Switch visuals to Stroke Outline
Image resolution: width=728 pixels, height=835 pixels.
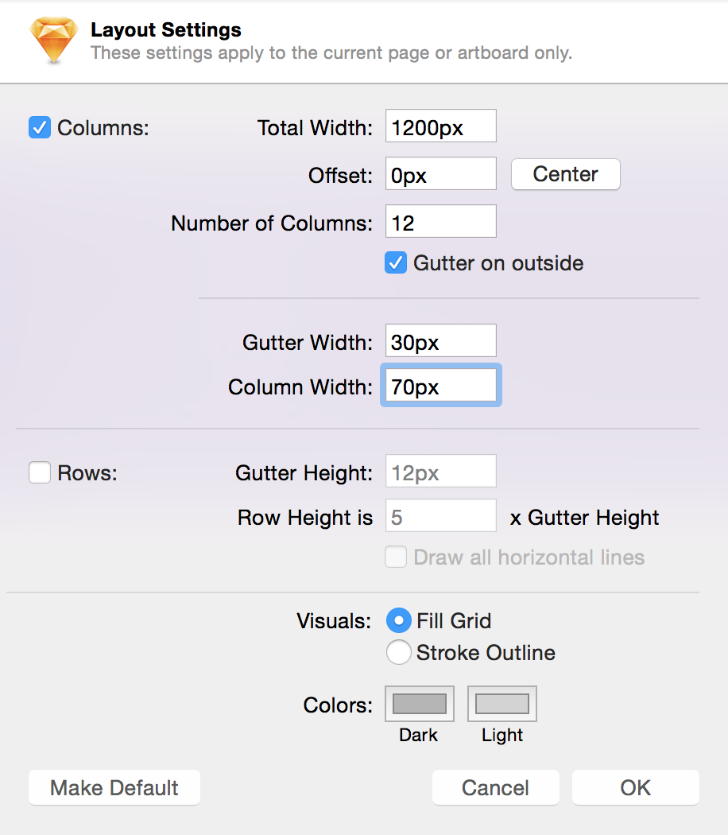398,652
